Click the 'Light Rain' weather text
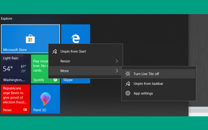Image resolution: width=208 pixels, height=130 pixels. point(10,58)
